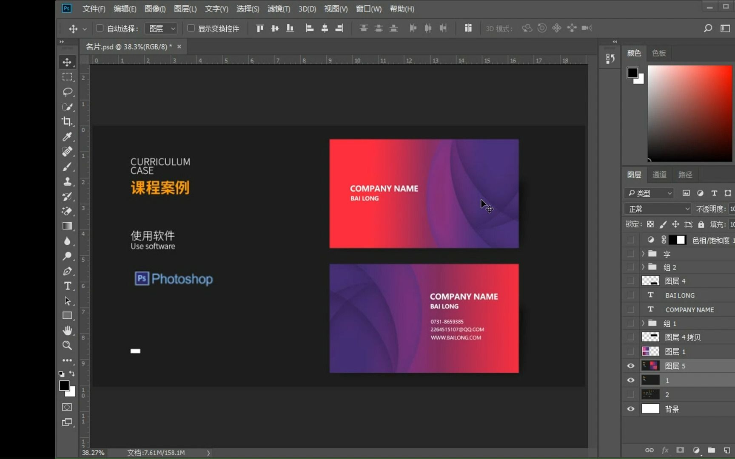Select the Eraser tool
735x459 pixels.
(x=67, y=211)
